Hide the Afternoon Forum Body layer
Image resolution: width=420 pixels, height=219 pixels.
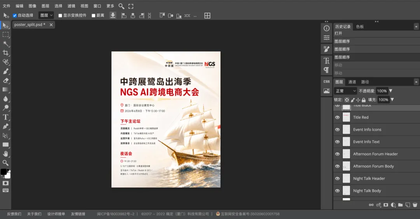tap(338, 166)
